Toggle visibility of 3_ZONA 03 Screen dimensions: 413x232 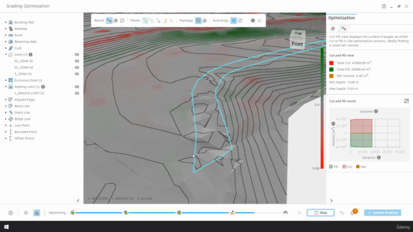77,74
